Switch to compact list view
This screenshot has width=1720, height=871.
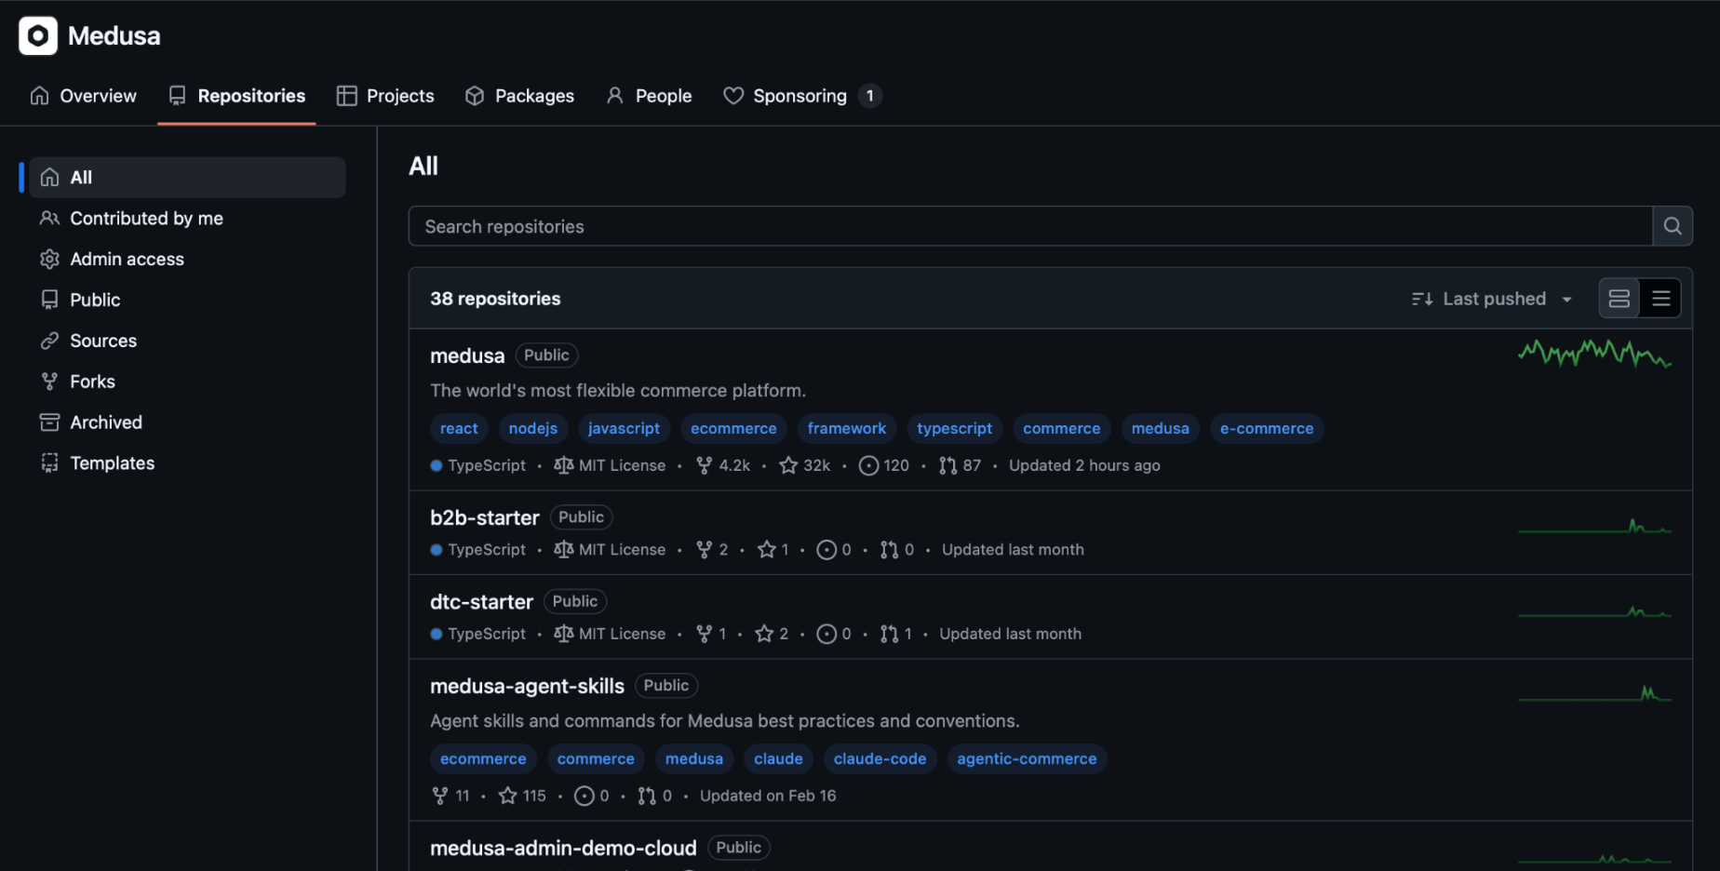(x=1660, y=299)
